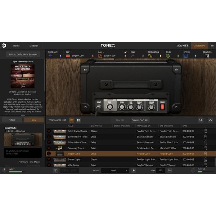Select the Vibe Rolux row

(131, 165)
